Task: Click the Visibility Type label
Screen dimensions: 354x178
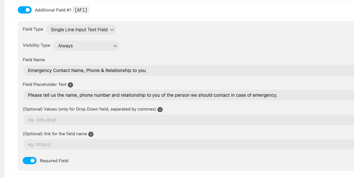Action: click(x=37, y=45)
